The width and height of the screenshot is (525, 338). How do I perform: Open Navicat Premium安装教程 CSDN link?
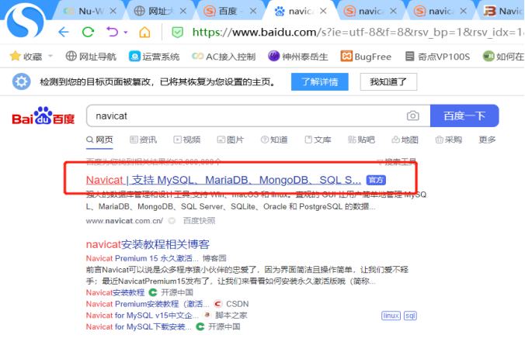(148, 304)
